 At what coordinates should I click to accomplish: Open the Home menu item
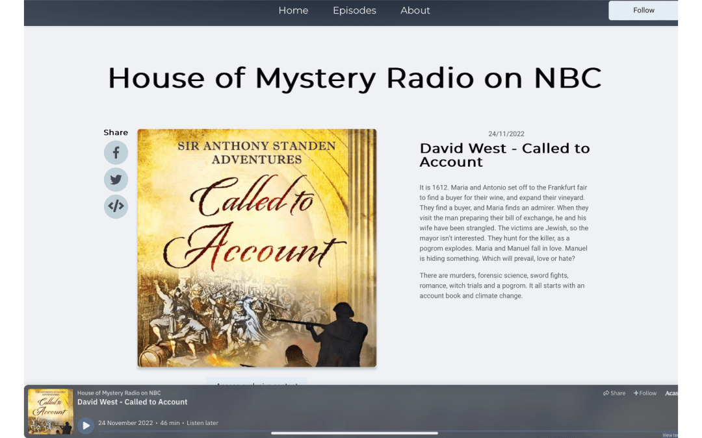point(293,10)
